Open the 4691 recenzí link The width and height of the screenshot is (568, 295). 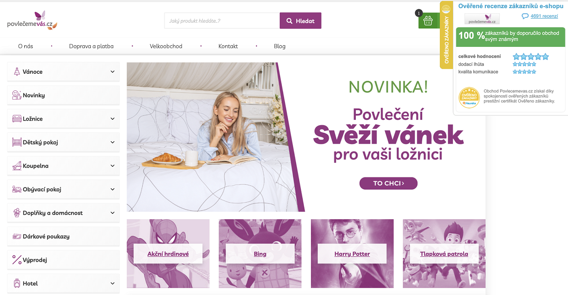pyautogui.click(x=544, y=16)
